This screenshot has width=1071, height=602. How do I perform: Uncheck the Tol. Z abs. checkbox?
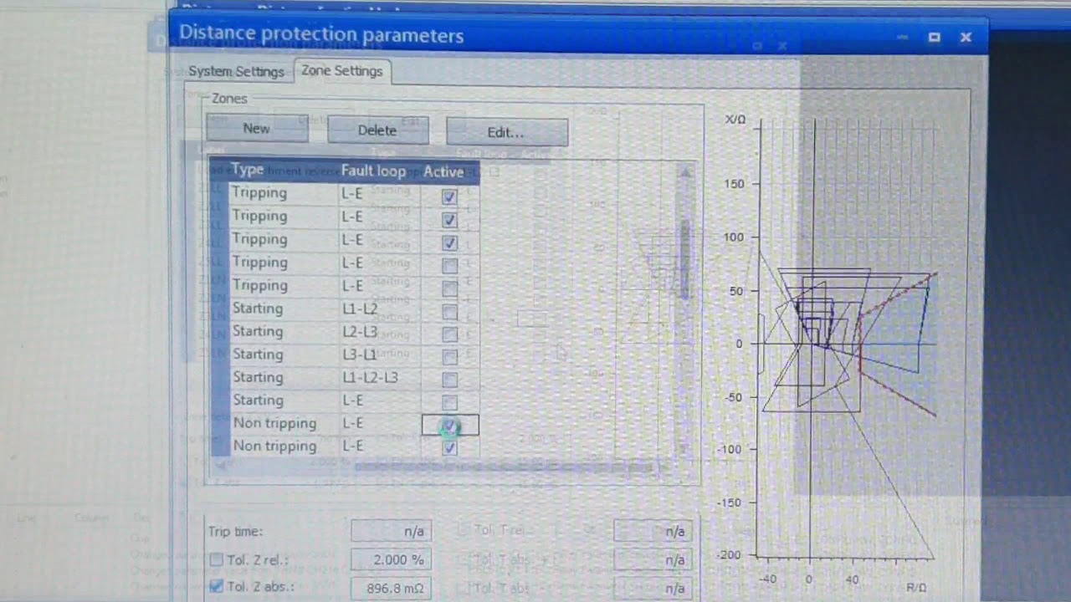(216, 586)
